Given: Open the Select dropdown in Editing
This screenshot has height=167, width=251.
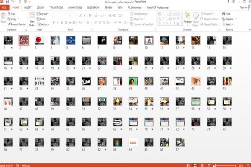Looking at the screenshot, I should [228, 24].
